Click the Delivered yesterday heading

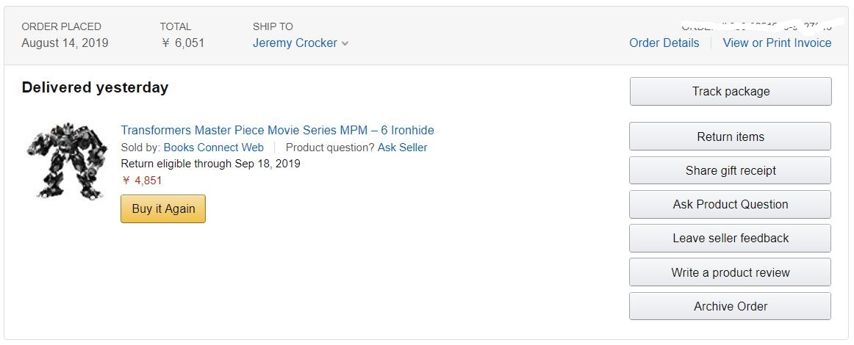(x=95, y=87)
